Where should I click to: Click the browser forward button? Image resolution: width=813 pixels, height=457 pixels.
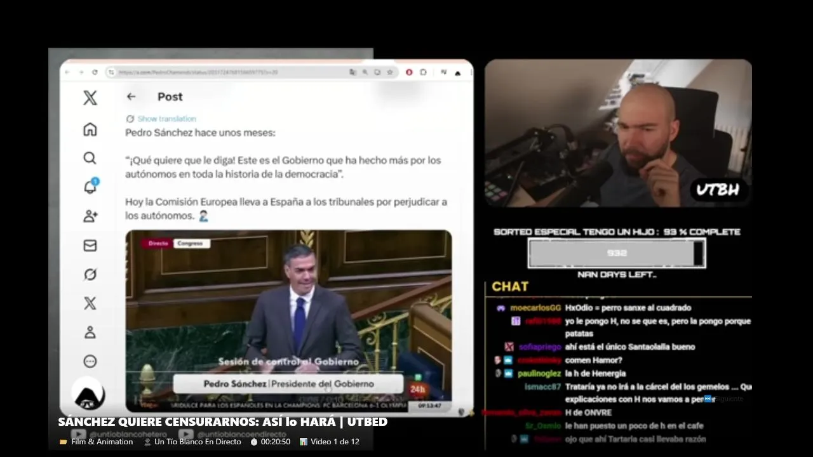[81, 72]
